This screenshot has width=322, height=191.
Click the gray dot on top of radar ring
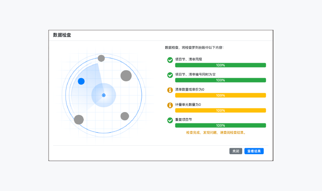coord(101,58)
